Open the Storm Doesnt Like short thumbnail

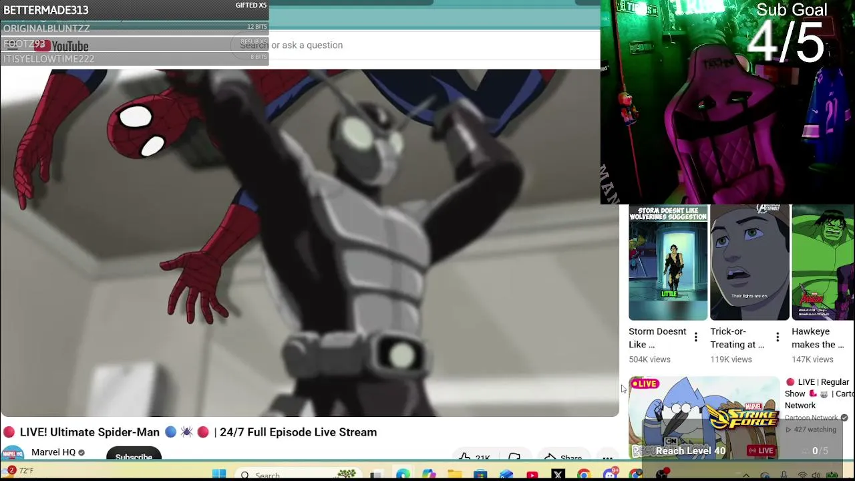tap(668, 263)
